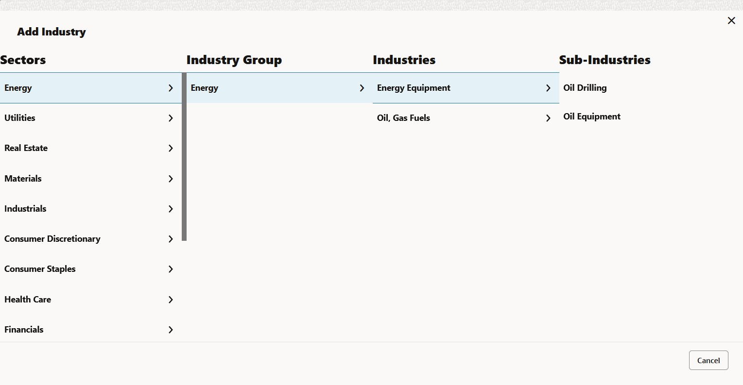
Task: Expand the Financials sector chevron
Action: click(171, 330)
